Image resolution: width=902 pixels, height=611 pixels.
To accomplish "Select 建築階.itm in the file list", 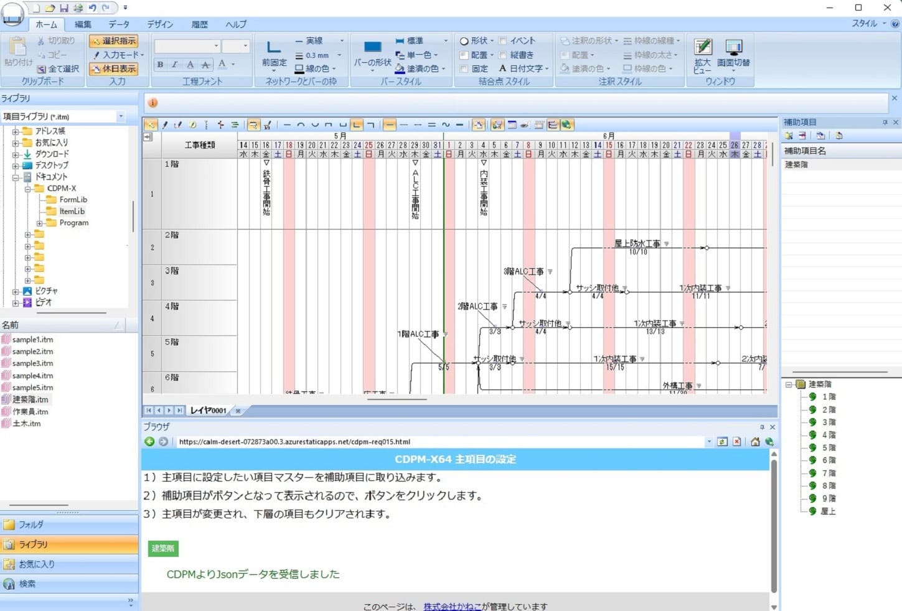I will [30, 399].
